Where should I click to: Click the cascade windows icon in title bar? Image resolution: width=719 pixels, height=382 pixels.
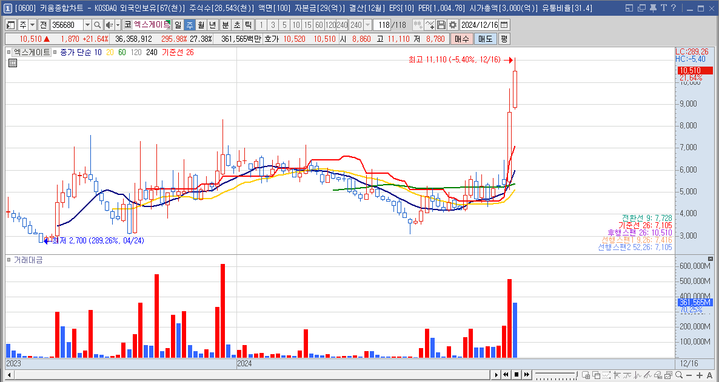(641, 8)
